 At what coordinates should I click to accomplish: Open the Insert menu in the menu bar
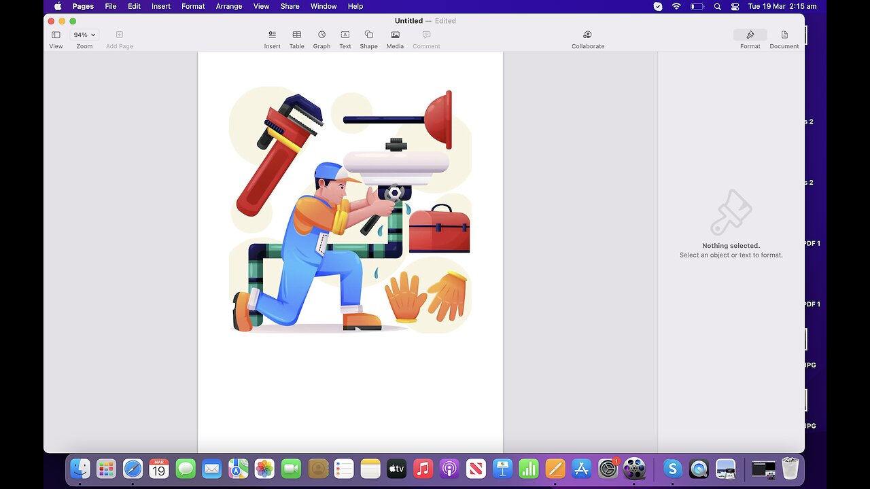coord(161,6)
